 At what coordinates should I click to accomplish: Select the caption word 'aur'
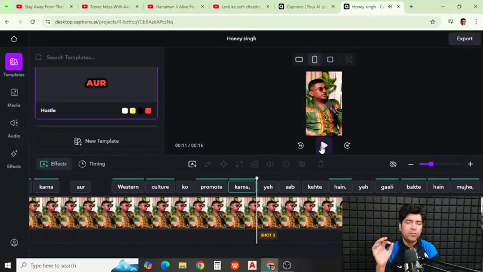(x=81, y=187)
